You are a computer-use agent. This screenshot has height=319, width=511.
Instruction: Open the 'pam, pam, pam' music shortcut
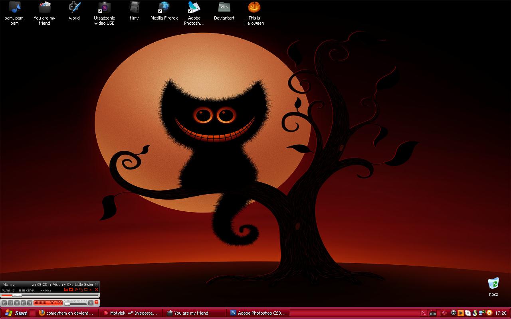click(14, 13)
